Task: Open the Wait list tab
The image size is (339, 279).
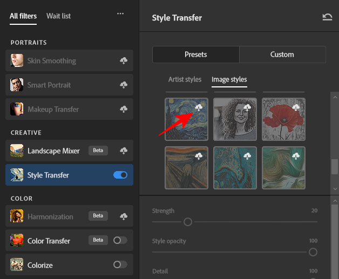Action: click(x=59, y=16)
